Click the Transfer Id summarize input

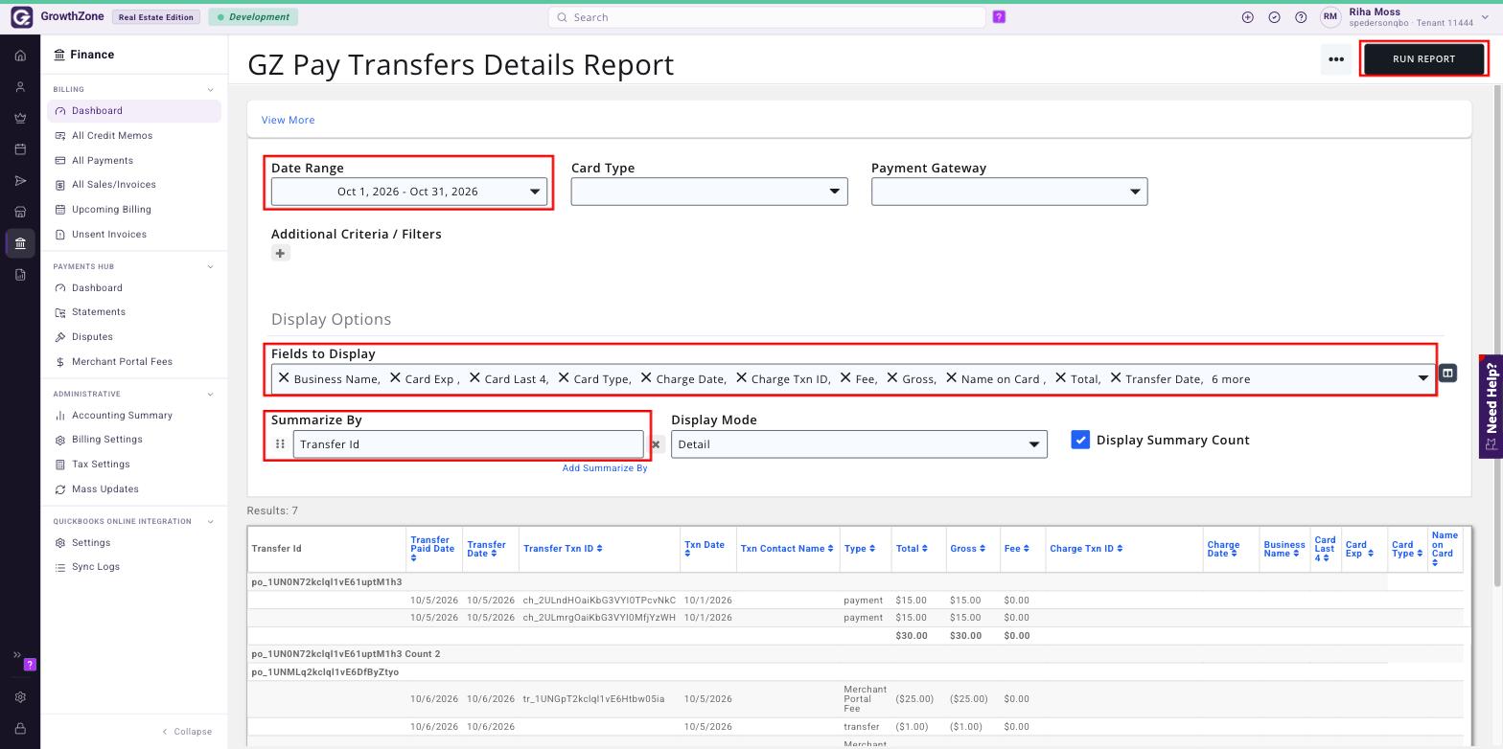pyautogui.click(x=468, y=444)
